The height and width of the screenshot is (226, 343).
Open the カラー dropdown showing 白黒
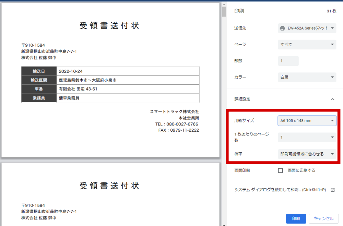tap(307, 78)
